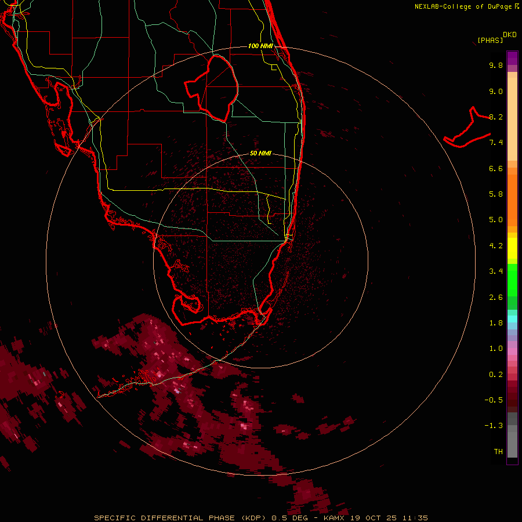Viewport: 522px width, 522px height.
Task: Click the 1.8 scale value
Action: 496,323
